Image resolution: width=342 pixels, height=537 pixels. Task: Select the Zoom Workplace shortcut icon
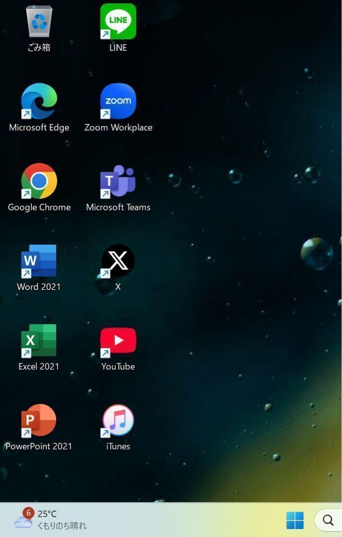(x=118, y=101)
